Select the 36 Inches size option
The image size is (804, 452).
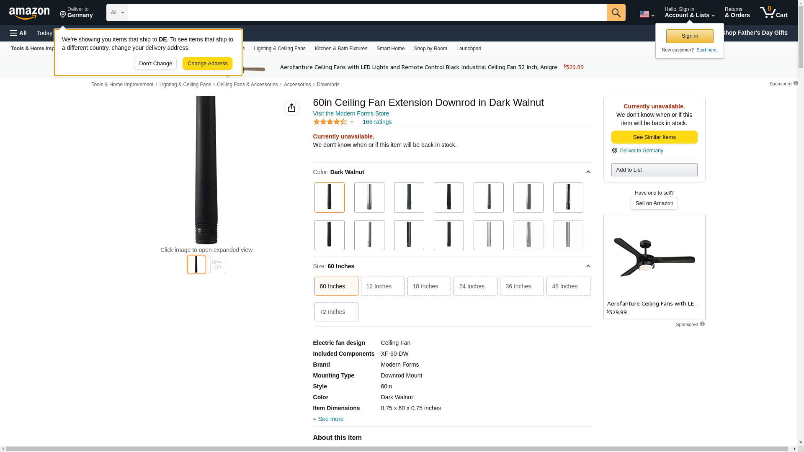pos(521,286)
